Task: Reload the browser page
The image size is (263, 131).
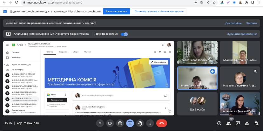Action: [x=17, y=2]
